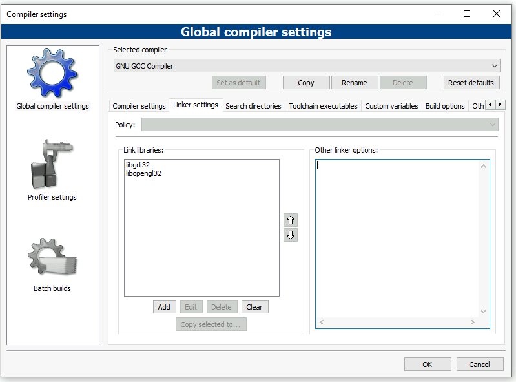Open the Search directories tab

click(253, 106)
